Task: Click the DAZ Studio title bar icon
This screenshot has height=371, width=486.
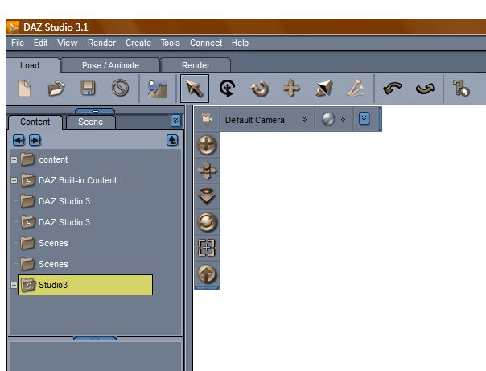Action: [x=13, y=27]
